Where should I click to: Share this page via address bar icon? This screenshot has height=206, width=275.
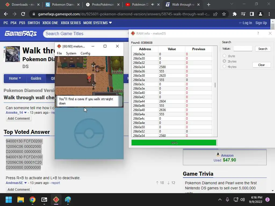pyautogui.click(x=215, y=14)
